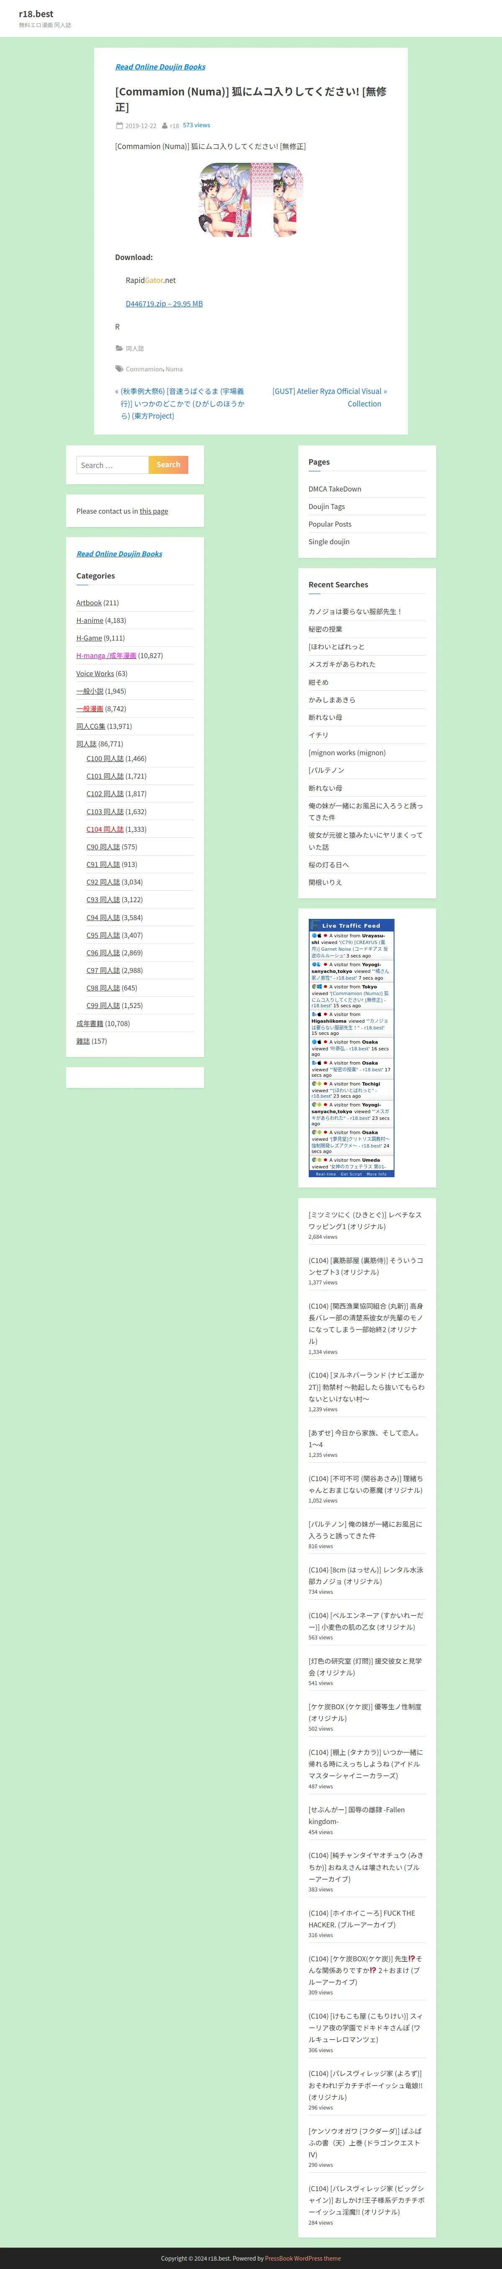Open recent search 秘密の授業
Screen dimensions: 502x2269
coord(326,630)
